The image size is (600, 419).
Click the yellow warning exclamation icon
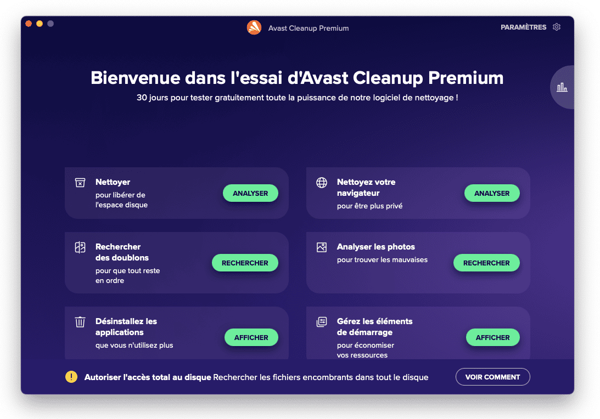71,377
